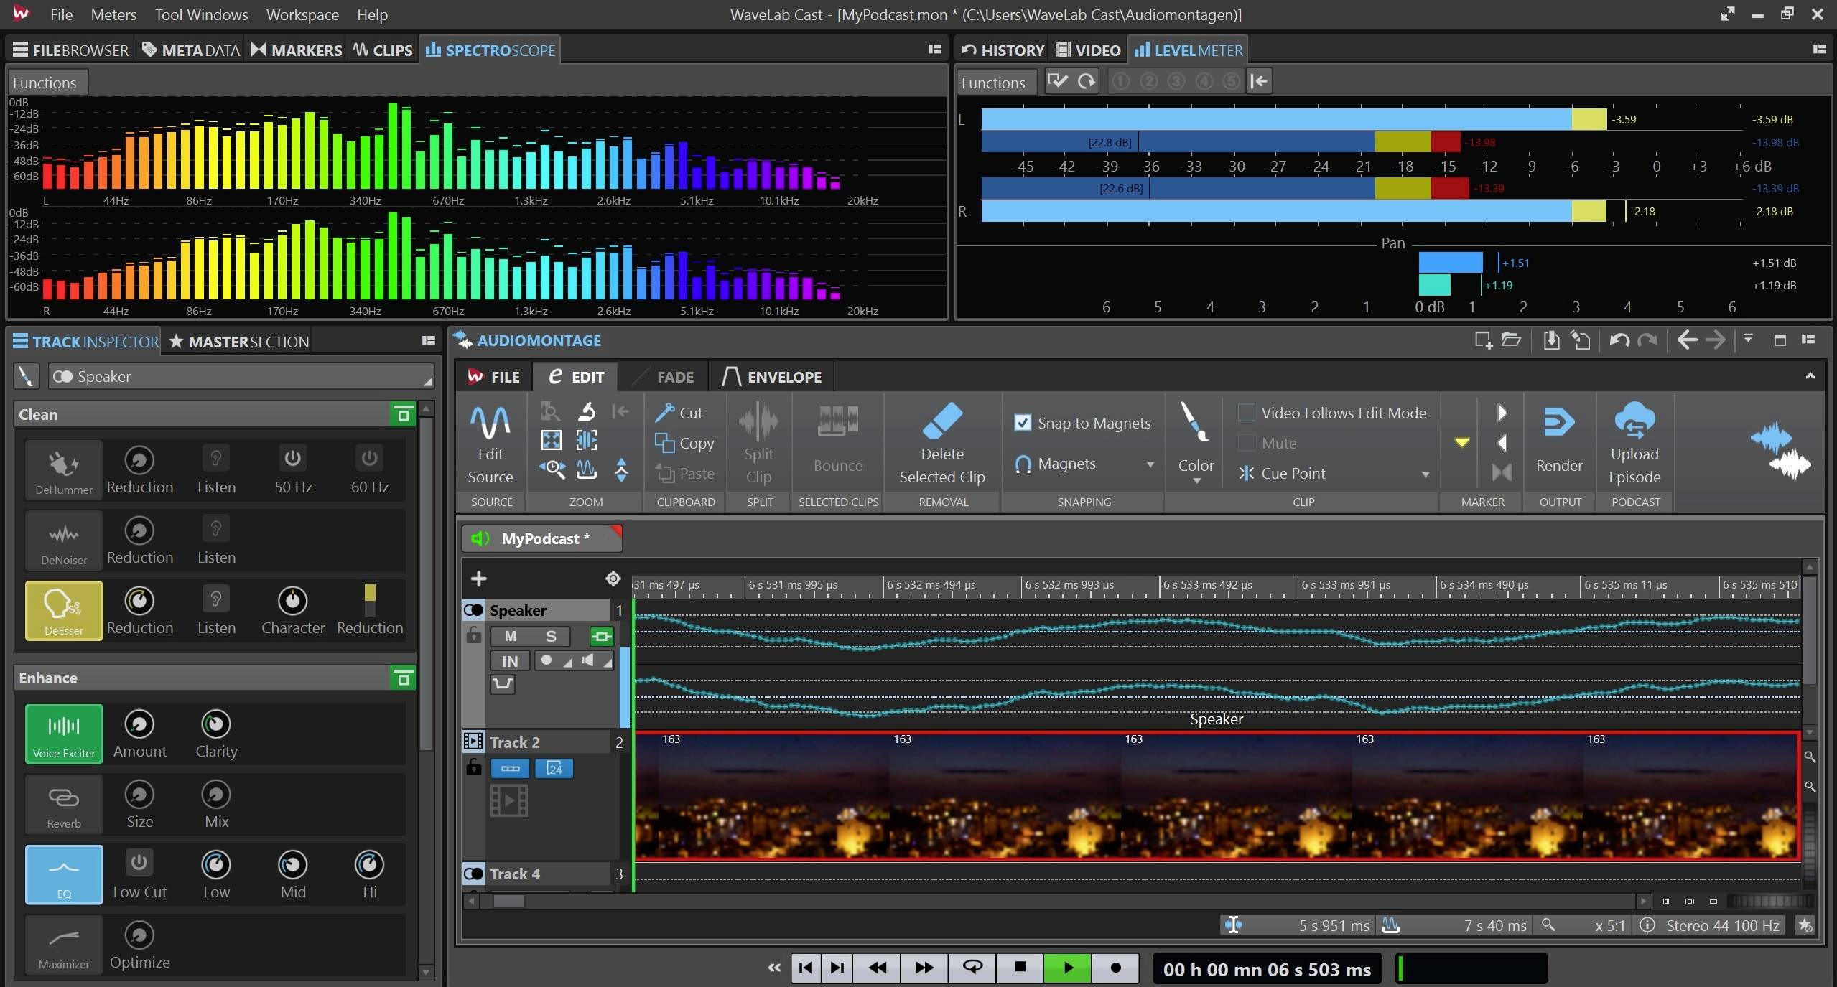Click the Track 2 lock icon

pos(473,767)
